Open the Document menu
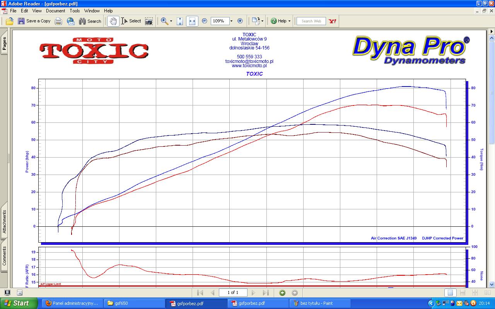The width and height of the screenshot is (495, 309). pyautogui.click(x=55, y=11)
